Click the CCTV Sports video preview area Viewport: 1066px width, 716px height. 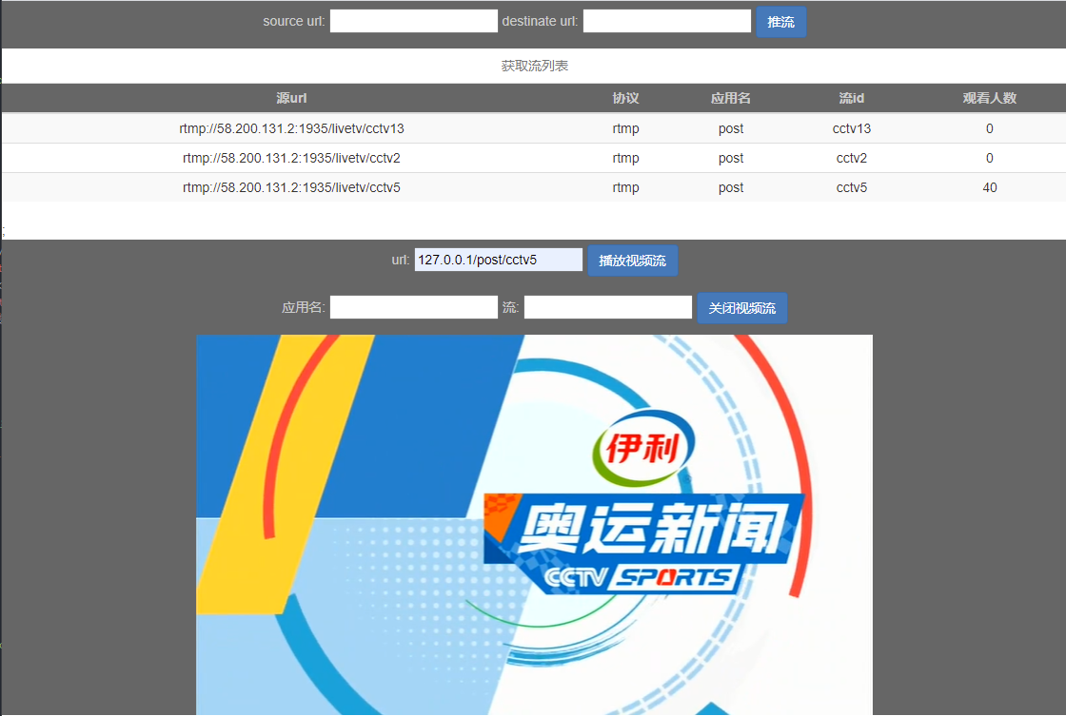(534, 523)
